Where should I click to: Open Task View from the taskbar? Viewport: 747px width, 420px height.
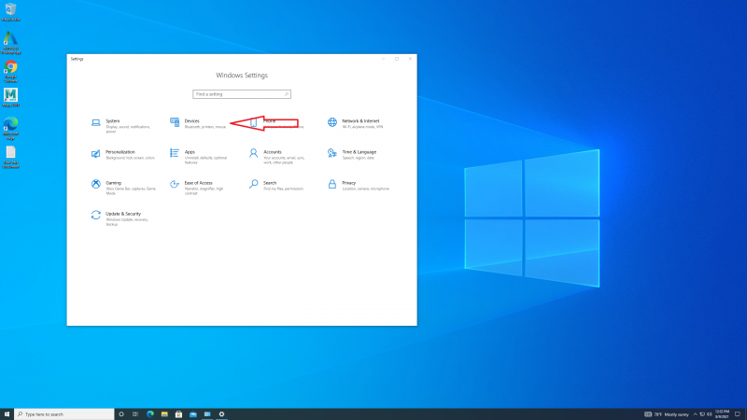[135, 414]
